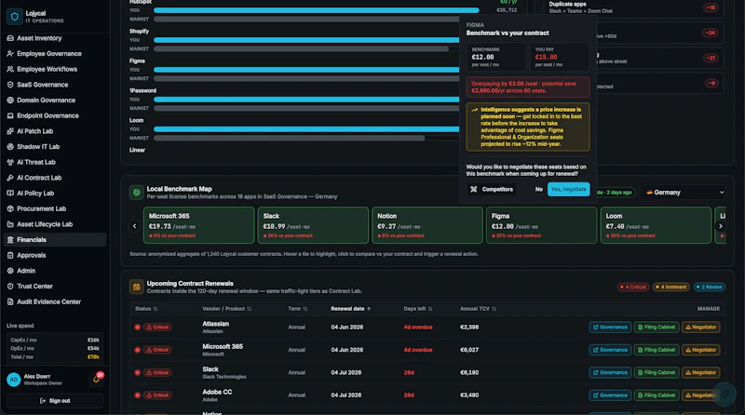Filter renewals by 2 Review badge
This screenshot has width=745, height=415.
click(x=709, y=287)
